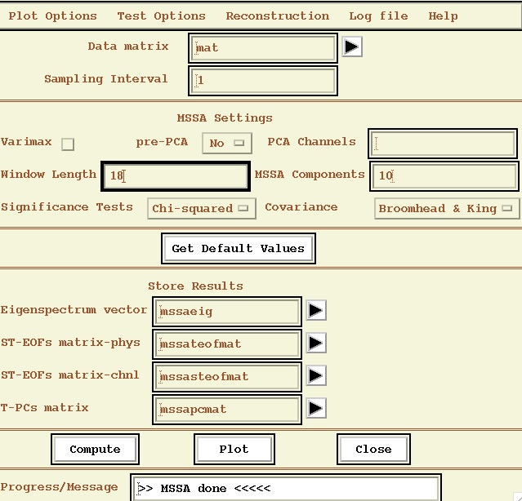Screen dimensions: 522x501
Task: Expand the Covariance Broomhead & King dropdown
Action: coord(447,209)
